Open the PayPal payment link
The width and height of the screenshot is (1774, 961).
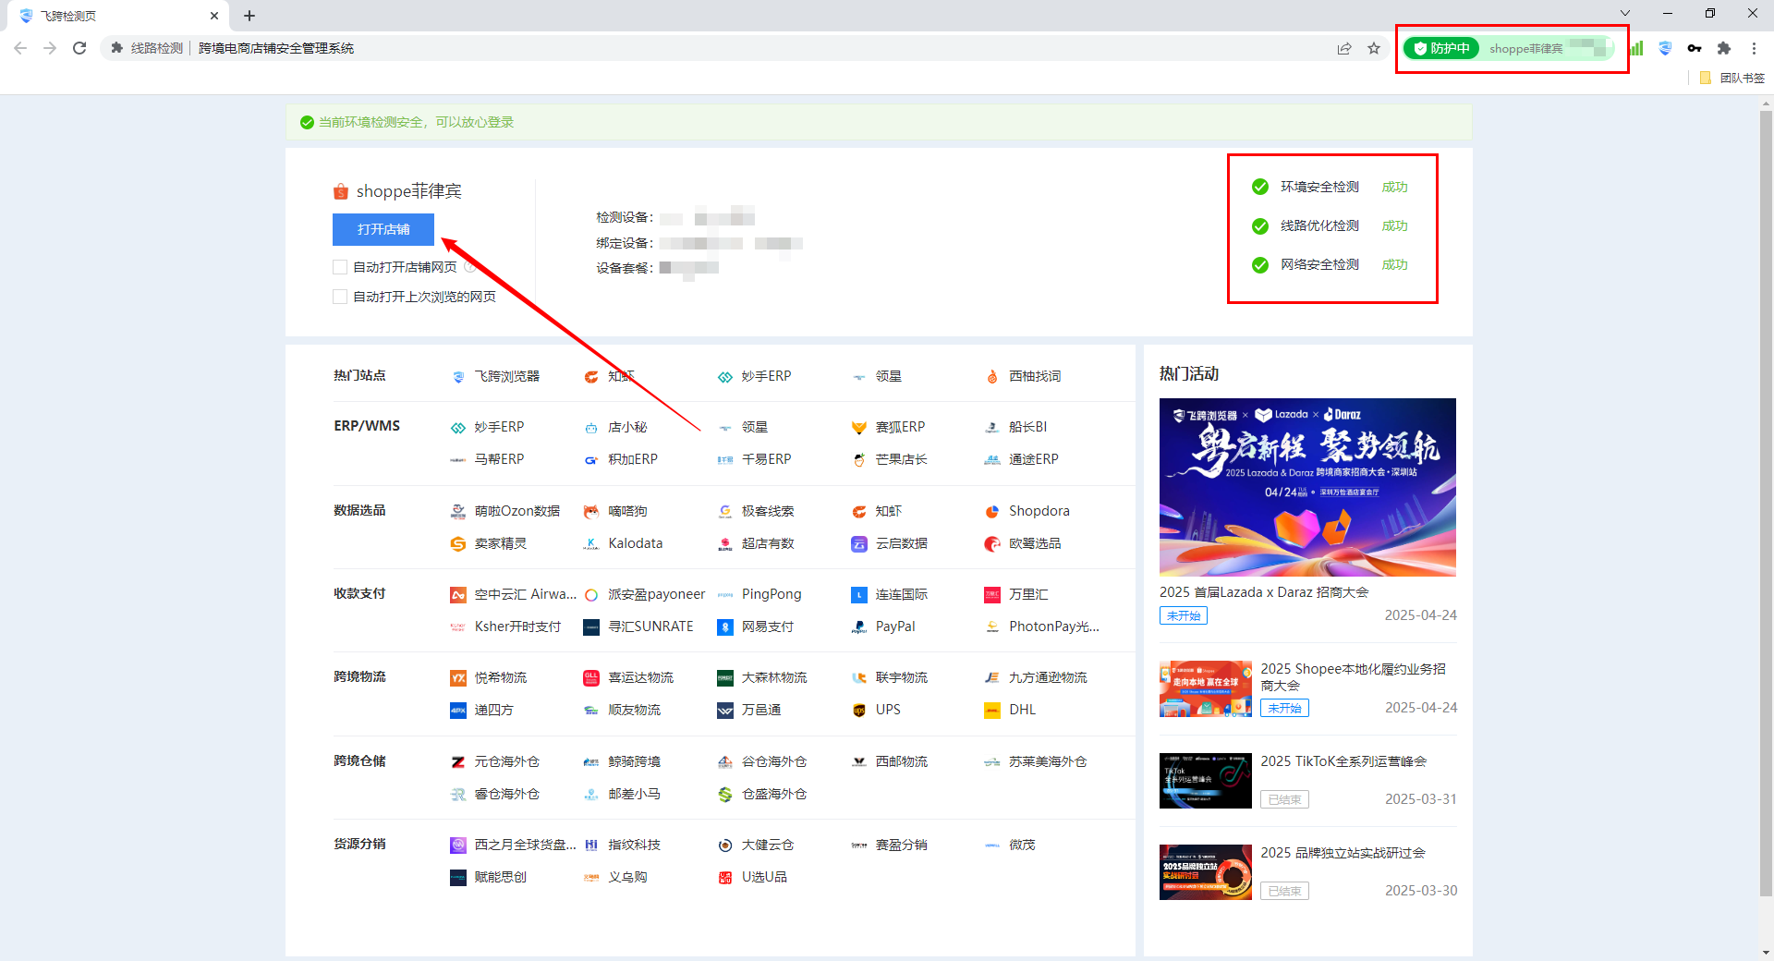pyautogui.click(x=893, y=626)
